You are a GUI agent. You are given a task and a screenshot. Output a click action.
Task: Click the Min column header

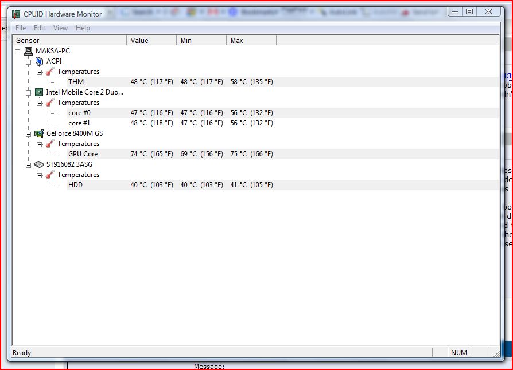pyautogui.click(x=201, y=40)
